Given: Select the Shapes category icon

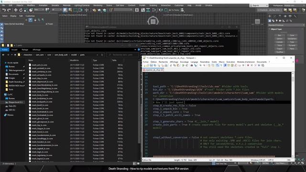Looking at the screenshot, I should [x=273, y=21].
